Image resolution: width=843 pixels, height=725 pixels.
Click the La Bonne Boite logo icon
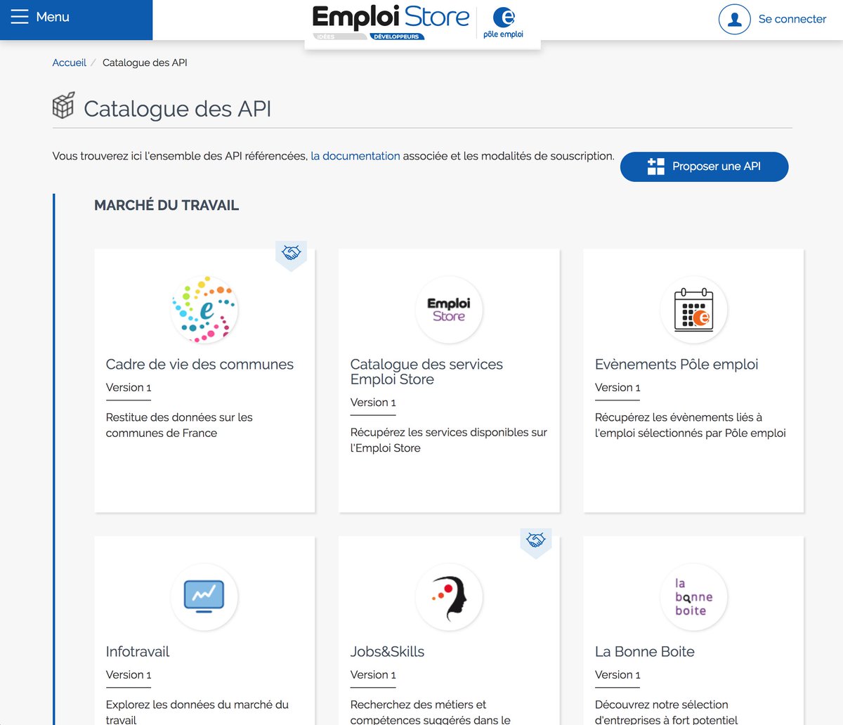(x=693, y=597)
